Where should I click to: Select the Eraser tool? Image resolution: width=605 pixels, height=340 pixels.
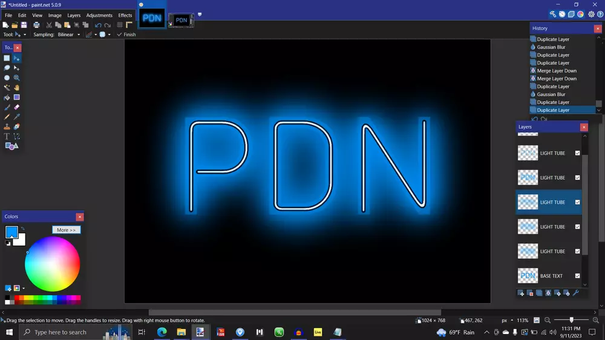(16, 107)
